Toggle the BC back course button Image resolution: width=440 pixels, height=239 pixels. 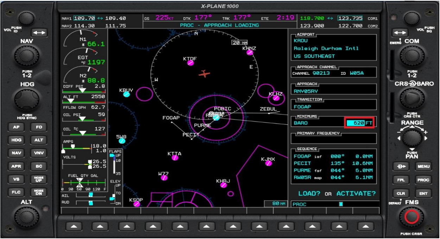(x=39, y=166)
